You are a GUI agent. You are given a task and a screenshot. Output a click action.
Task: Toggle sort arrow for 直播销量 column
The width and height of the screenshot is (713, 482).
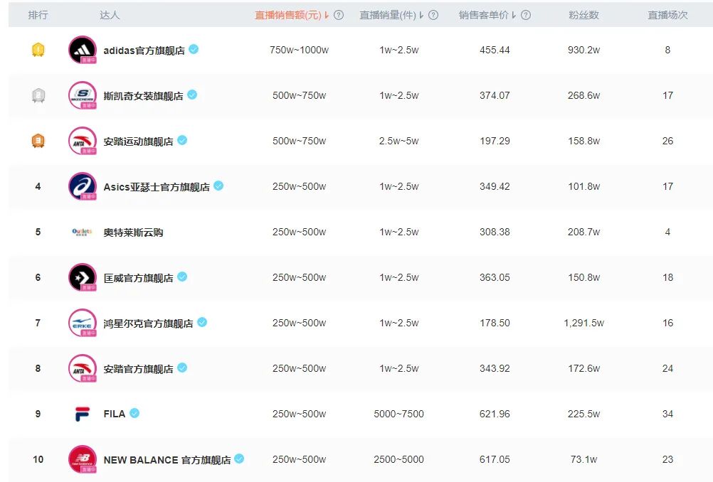click(x=422, y=13)
